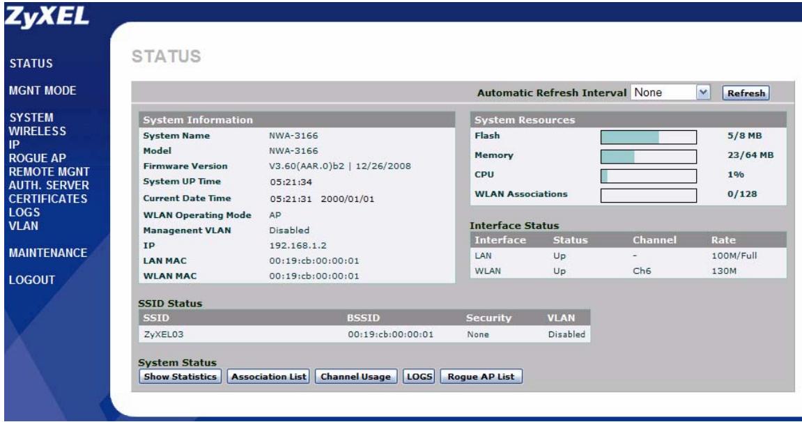Click the 'Security' column header
802x422 pixels.
tap(488, 318)
